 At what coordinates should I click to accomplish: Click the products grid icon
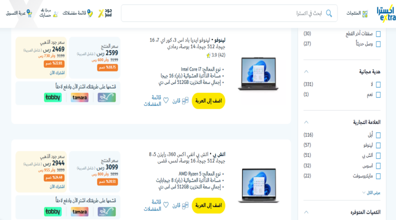[x=365, y=14]
